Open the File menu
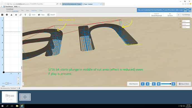The width and height of the screenshot is (192, 108). pos(22,10)
